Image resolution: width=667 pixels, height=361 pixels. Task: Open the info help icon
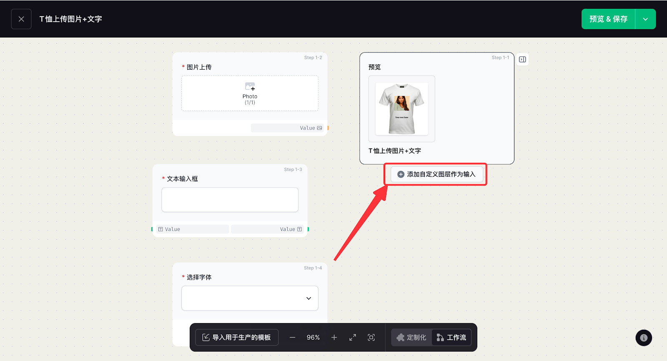tap(644, 338)
